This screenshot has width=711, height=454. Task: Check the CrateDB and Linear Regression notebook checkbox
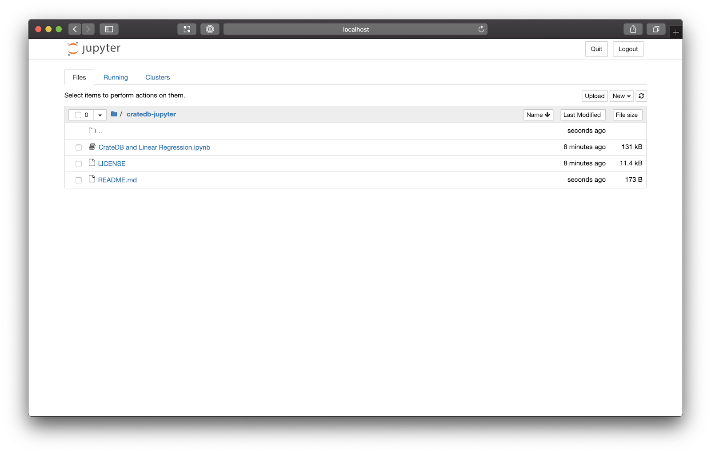point(79,147)
